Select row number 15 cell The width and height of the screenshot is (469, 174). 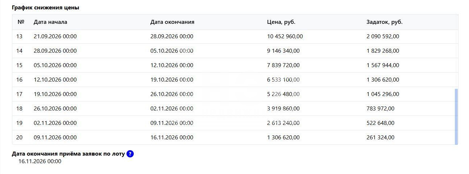(x=20, y=65)
